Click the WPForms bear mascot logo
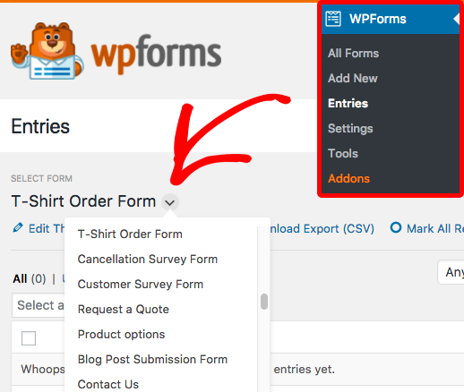This screenshot has width=464, height=392. [47, 51]
